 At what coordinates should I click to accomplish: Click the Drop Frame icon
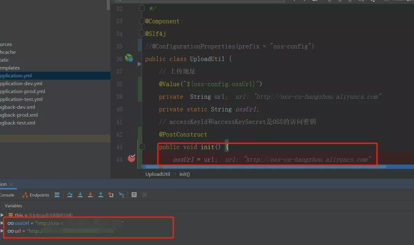tap(111, 194)
